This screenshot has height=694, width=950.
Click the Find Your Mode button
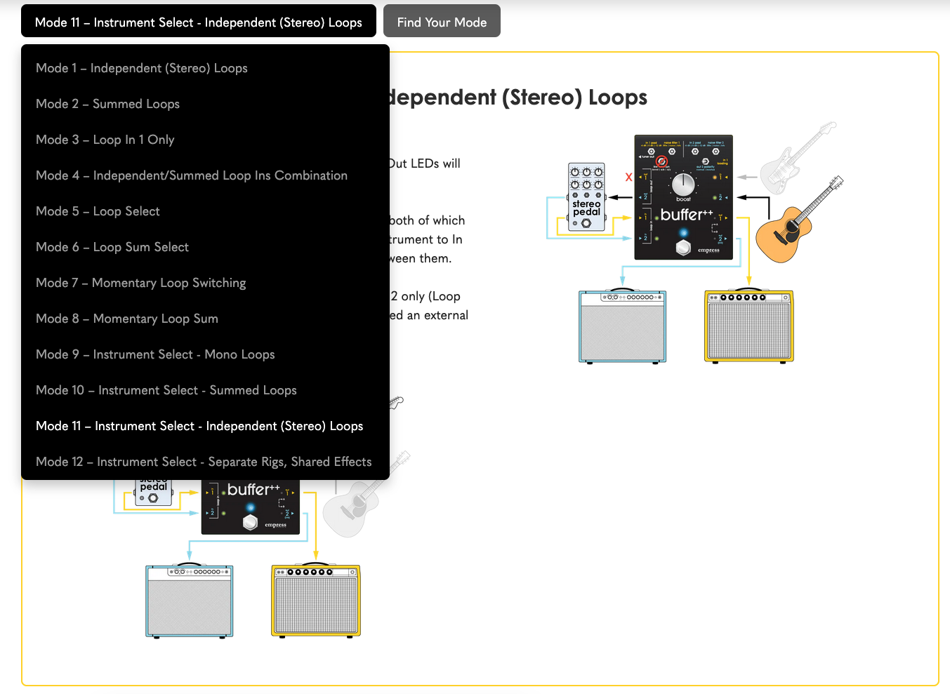[442, 22]
